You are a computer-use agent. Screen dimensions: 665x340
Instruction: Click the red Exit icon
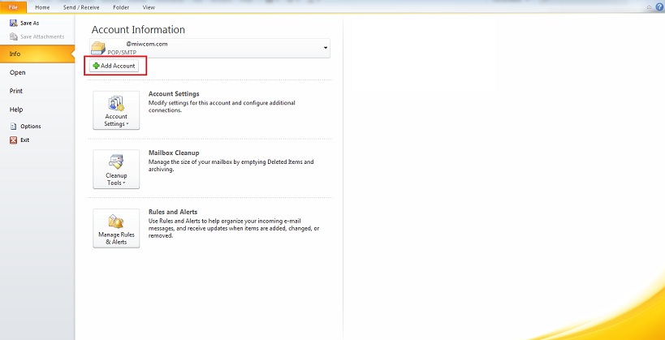click(13, 140)
